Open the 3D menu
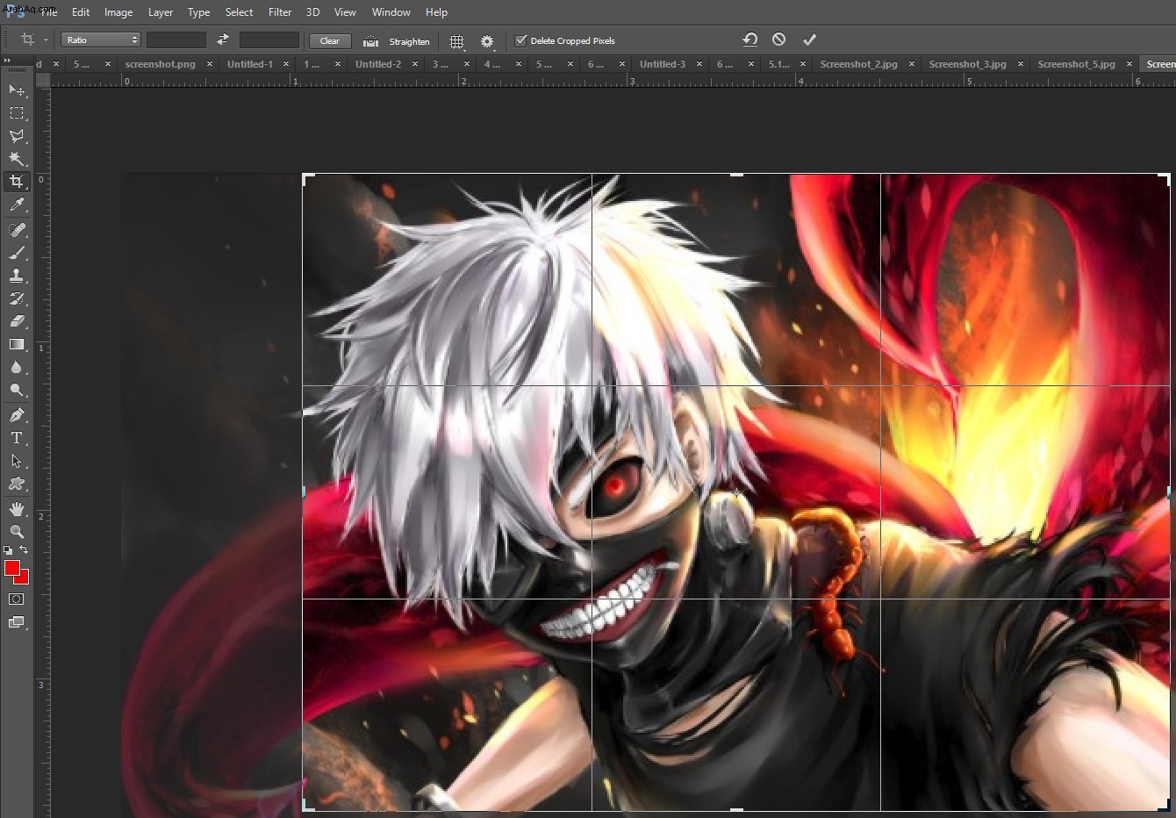1176x818 pixels. point(312,12)
